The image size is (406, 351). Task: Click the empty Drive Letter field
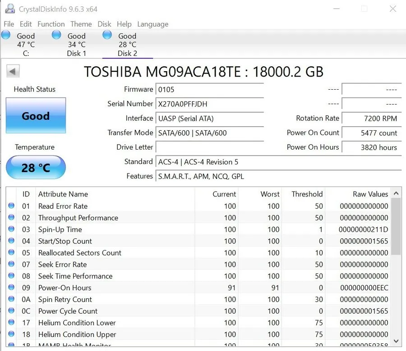[209, 147]
